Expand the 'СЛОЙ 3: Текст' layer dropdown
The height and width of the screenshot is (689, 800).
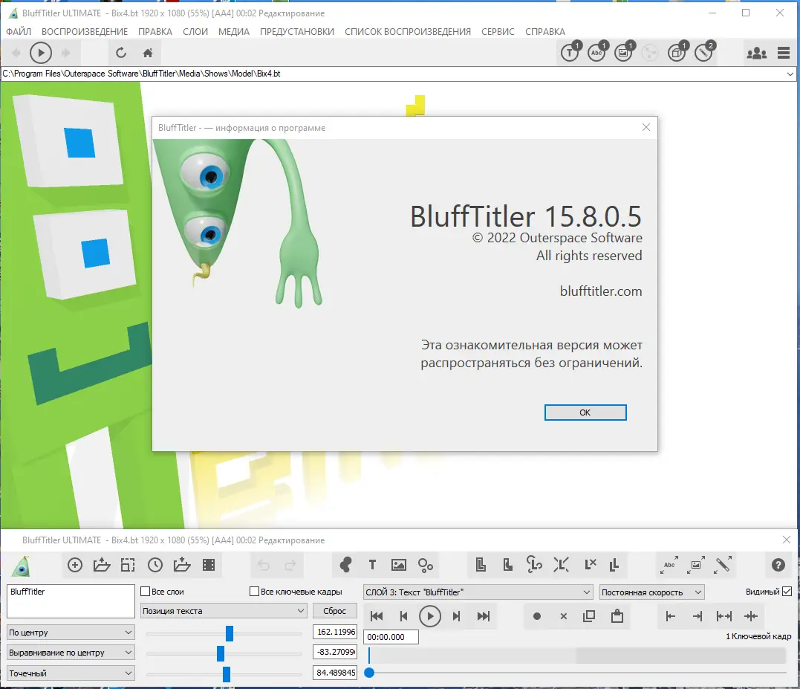click(x=478, y=592)
